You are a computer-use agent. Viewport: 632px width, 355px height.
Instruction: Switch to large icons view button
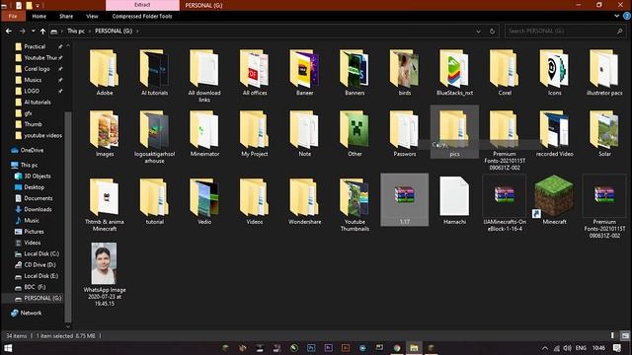pos(625,335)
